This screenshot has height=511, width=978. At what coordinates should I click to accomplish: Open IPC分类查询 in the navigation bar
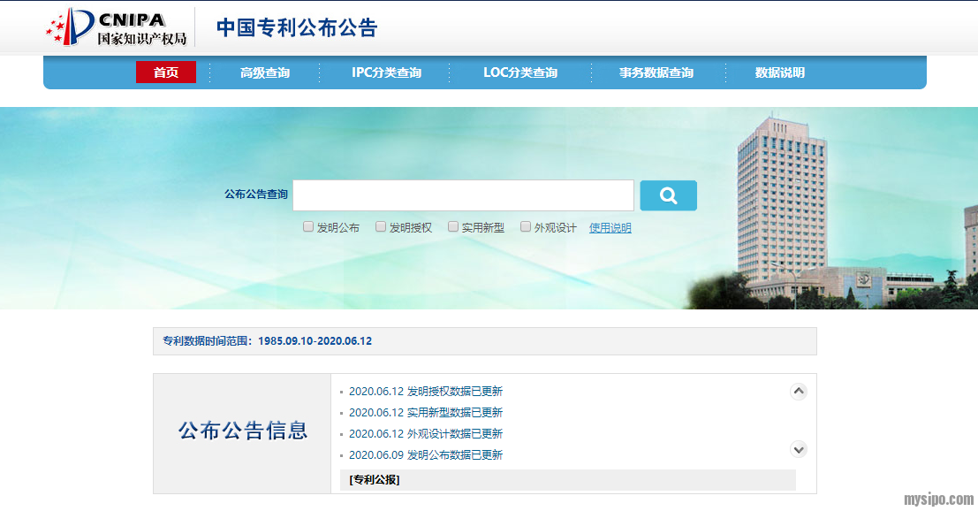tap(386, 72)
